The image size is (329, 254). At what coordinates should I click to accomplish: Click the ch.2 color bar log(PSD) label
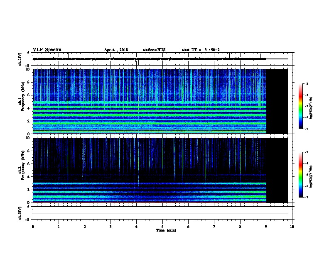(311, 176)
